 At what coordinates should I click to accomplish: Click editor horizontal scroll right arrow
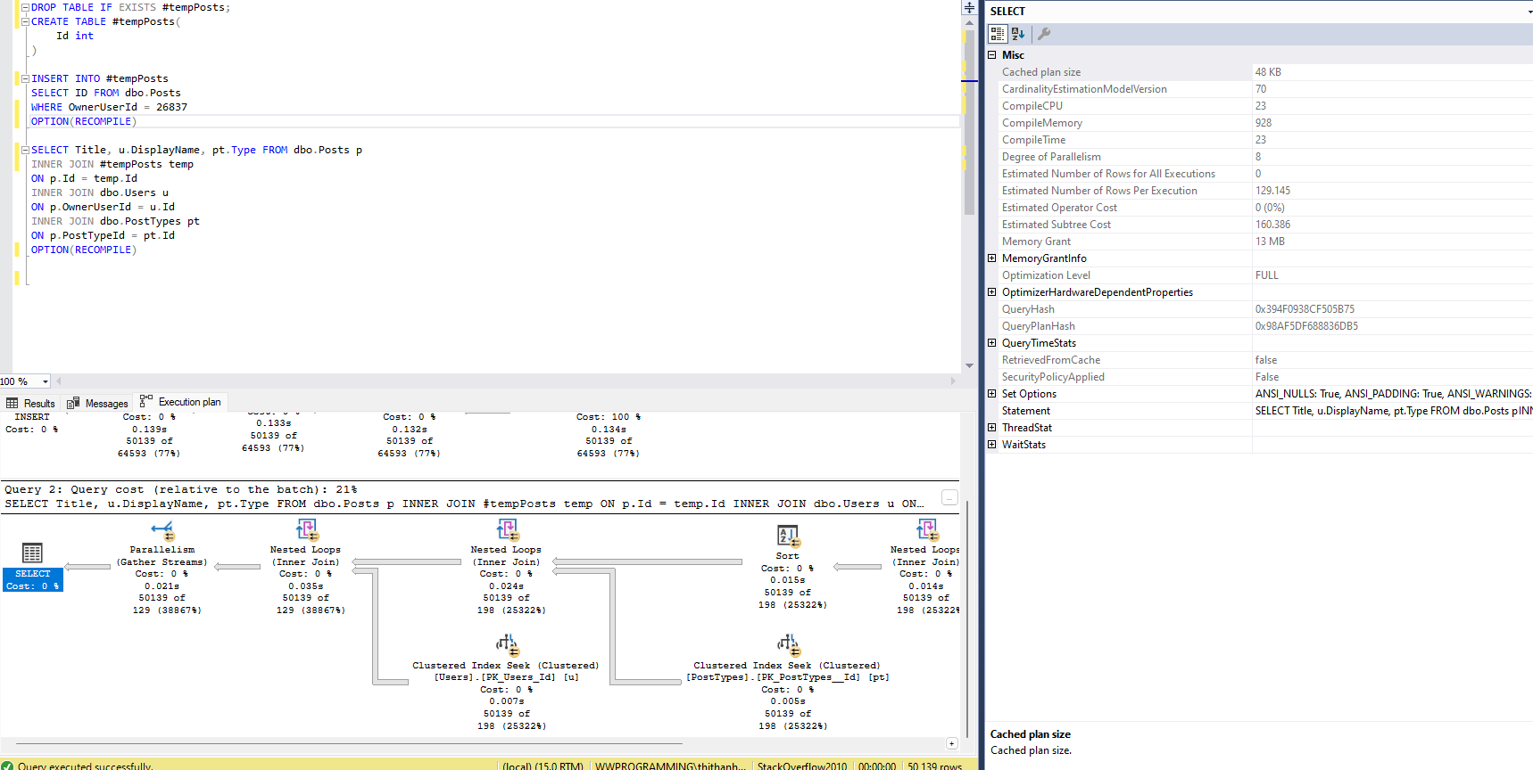point(953,381)
